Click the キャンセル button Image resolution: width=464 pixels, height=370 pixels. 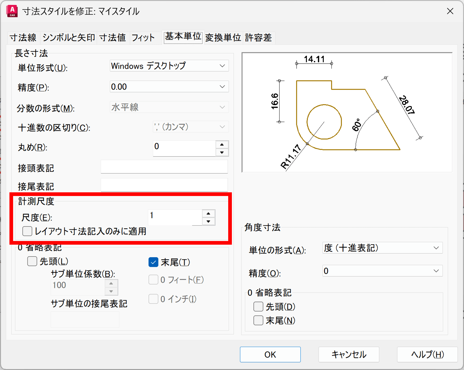349,355
